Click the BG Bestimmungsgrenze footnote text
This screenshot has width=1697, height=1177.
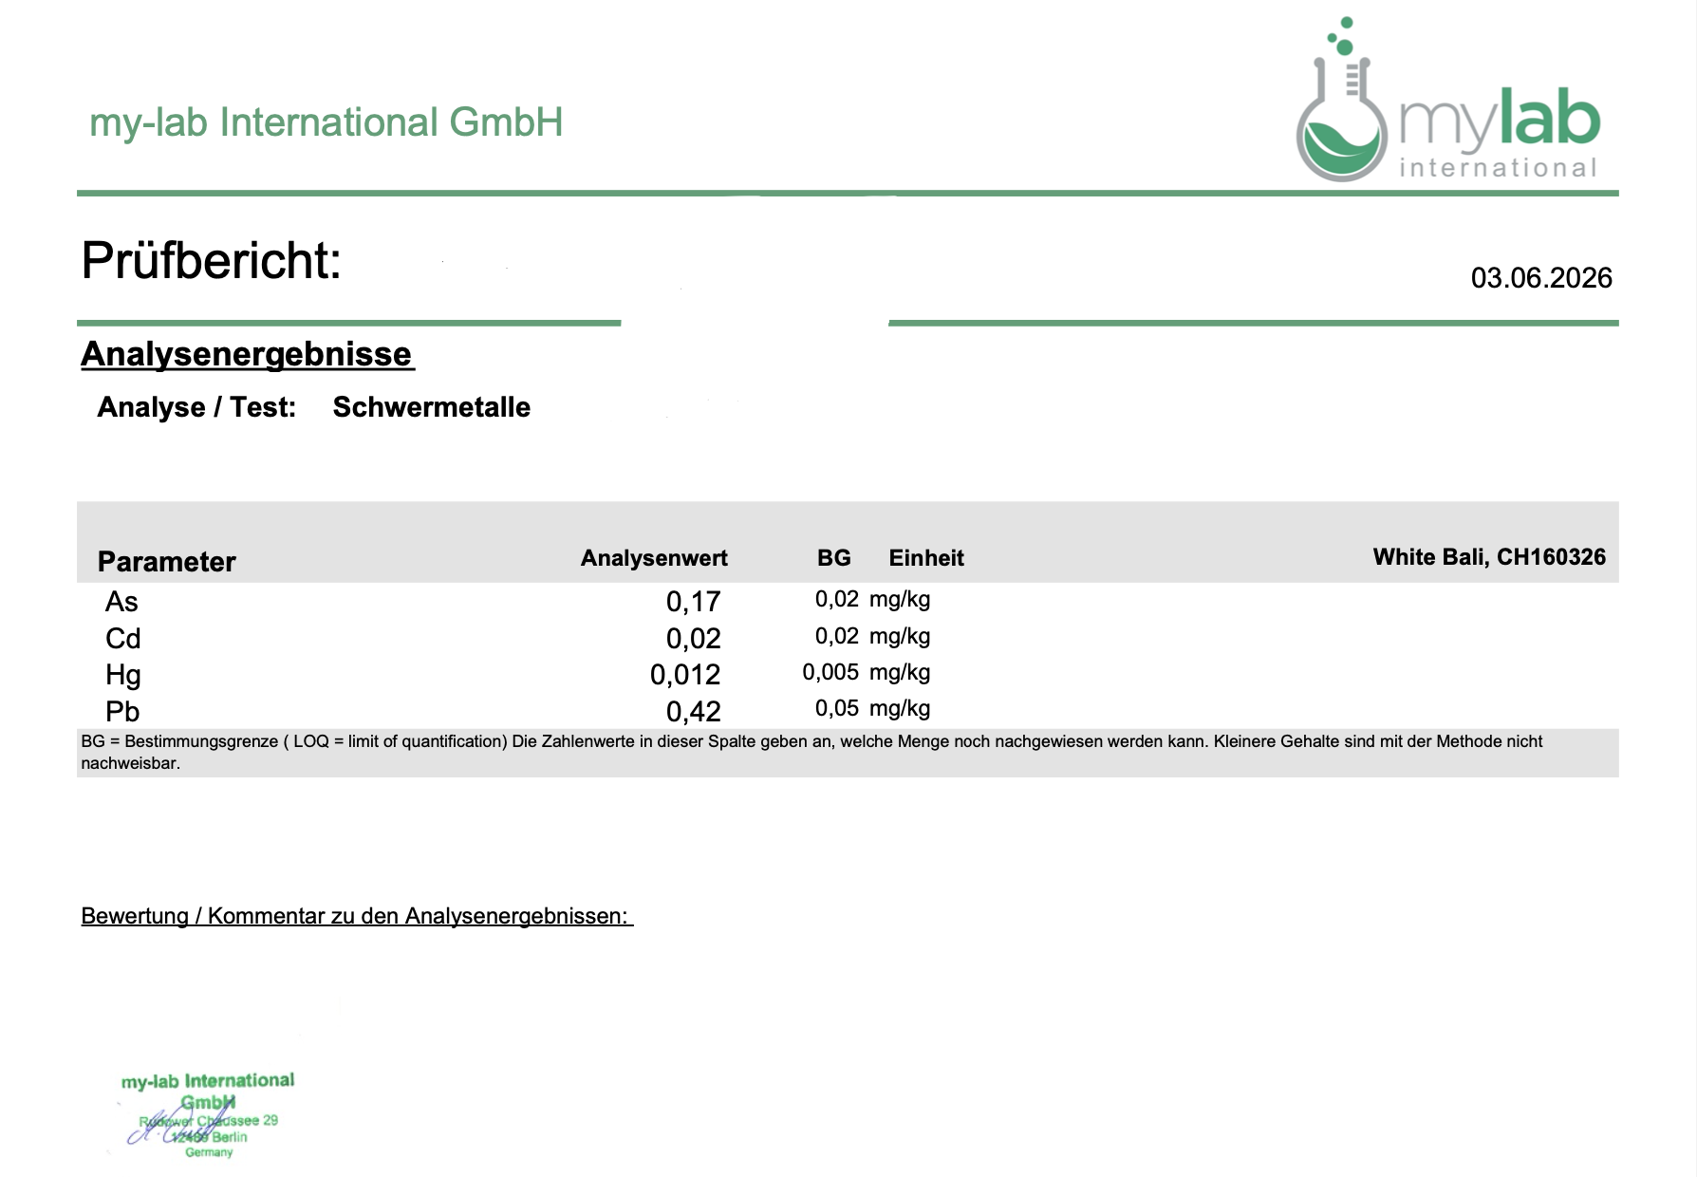coord(811,752)
